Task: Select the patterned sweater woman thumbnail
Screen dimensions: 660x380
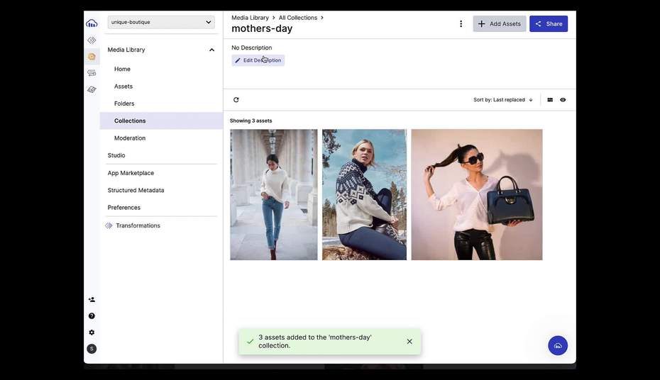Action: (x=365, y=195)
